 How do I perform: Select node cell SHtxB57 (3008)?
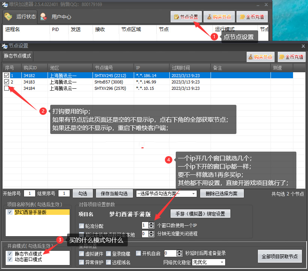113,82
